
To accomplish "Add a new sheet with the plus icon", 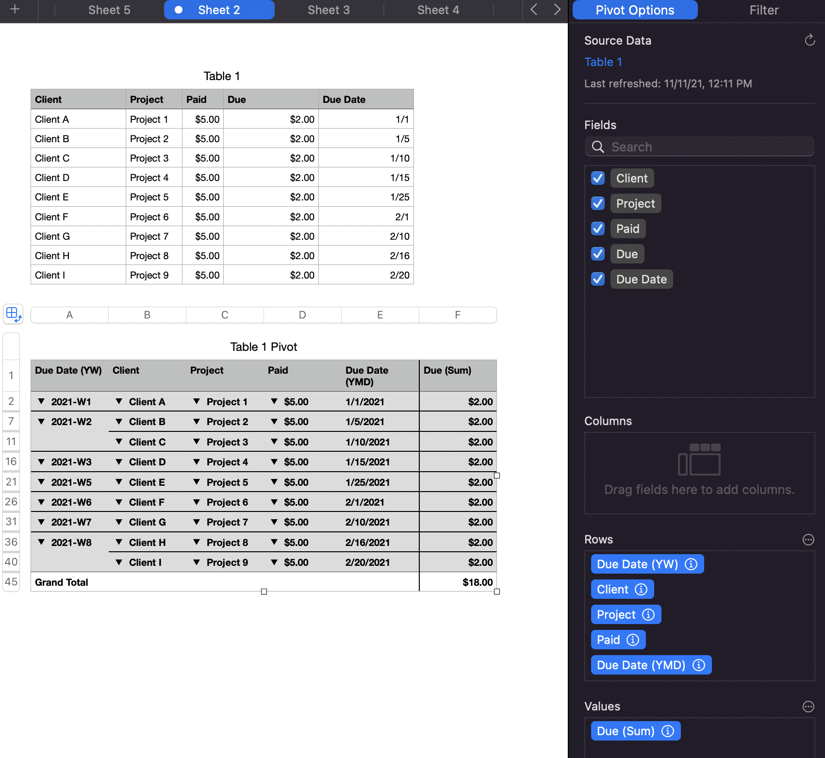I will pos(15,9).
